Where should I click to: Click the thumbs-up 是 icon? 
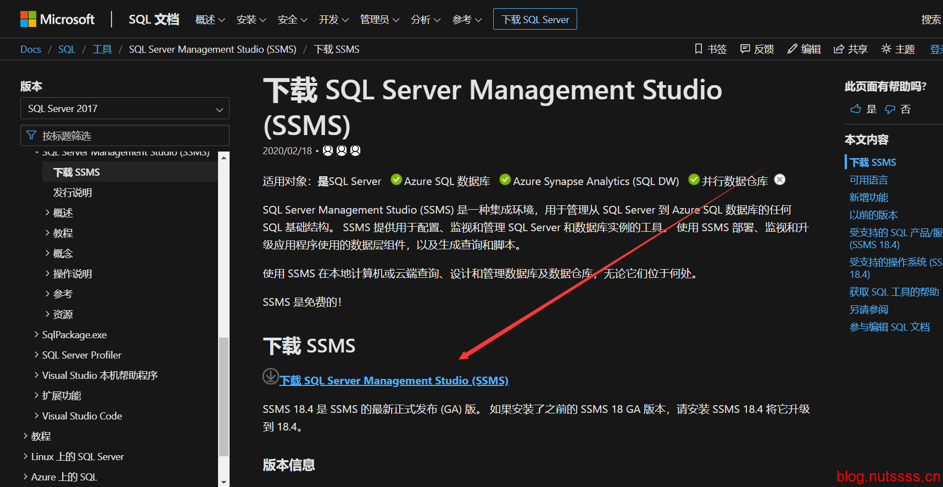(x=856, y=109)
